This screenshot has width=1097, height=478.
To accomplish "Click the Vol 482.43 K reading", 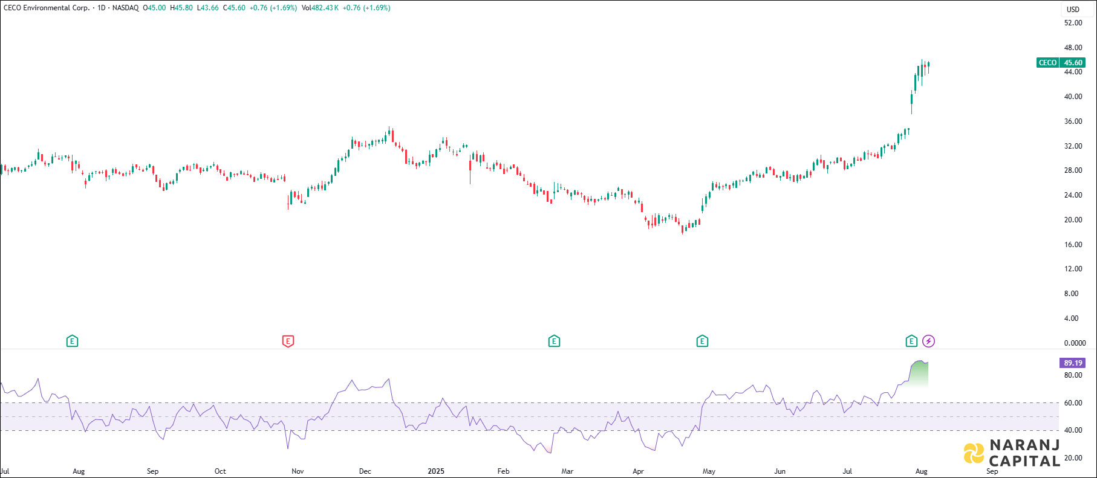I will tap(320, 8).
